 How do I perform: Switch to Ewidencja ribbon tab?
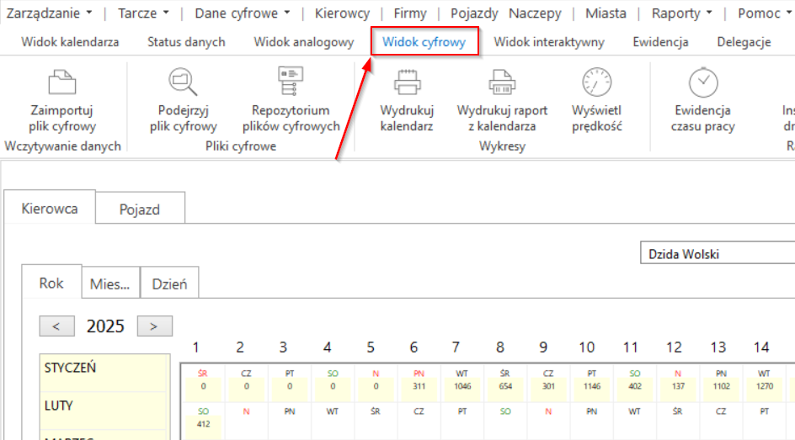(x=660, y=42)
